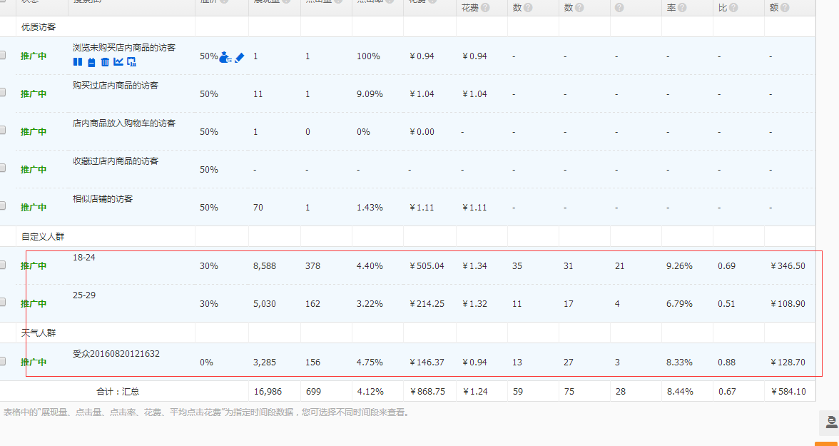Click impressions value 5,030
Viewport: 839px width, 446px height.
265,303
